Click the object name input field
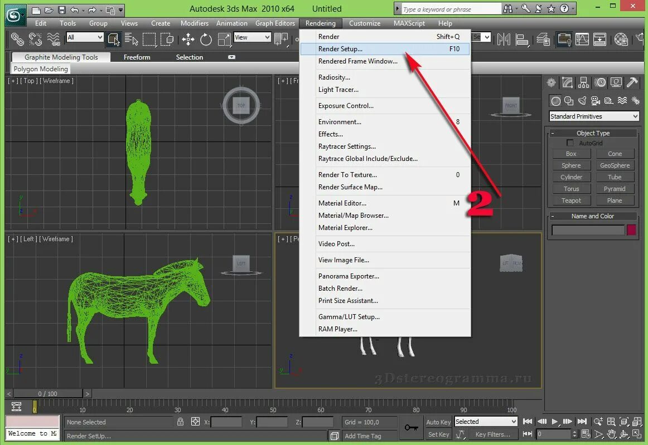 point(588,230)
